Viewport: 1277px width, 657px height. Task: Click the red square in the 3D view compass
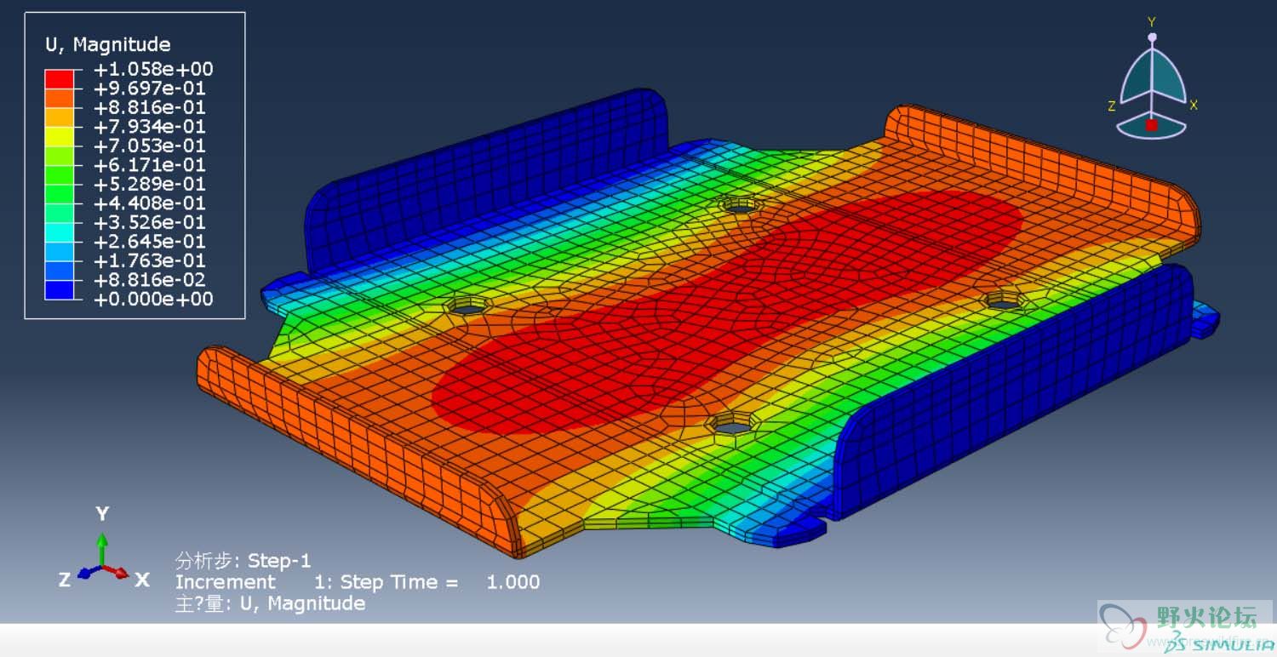click(x=1151, y=125)
